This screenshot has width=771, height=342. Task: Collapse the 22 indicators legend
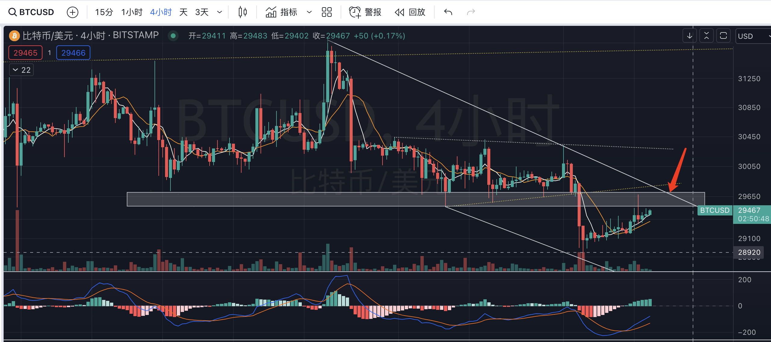point(21,70)
